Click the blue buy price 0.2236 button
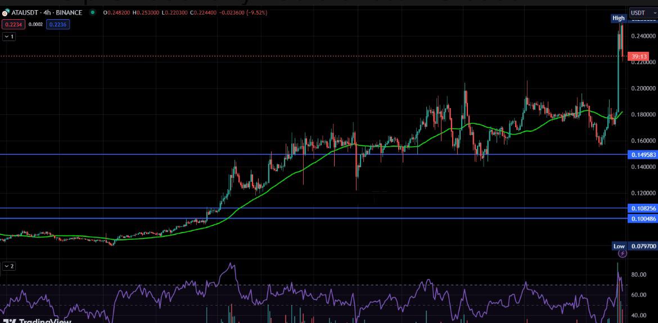The height and width of the screenshot is (323, 658). 58,24
